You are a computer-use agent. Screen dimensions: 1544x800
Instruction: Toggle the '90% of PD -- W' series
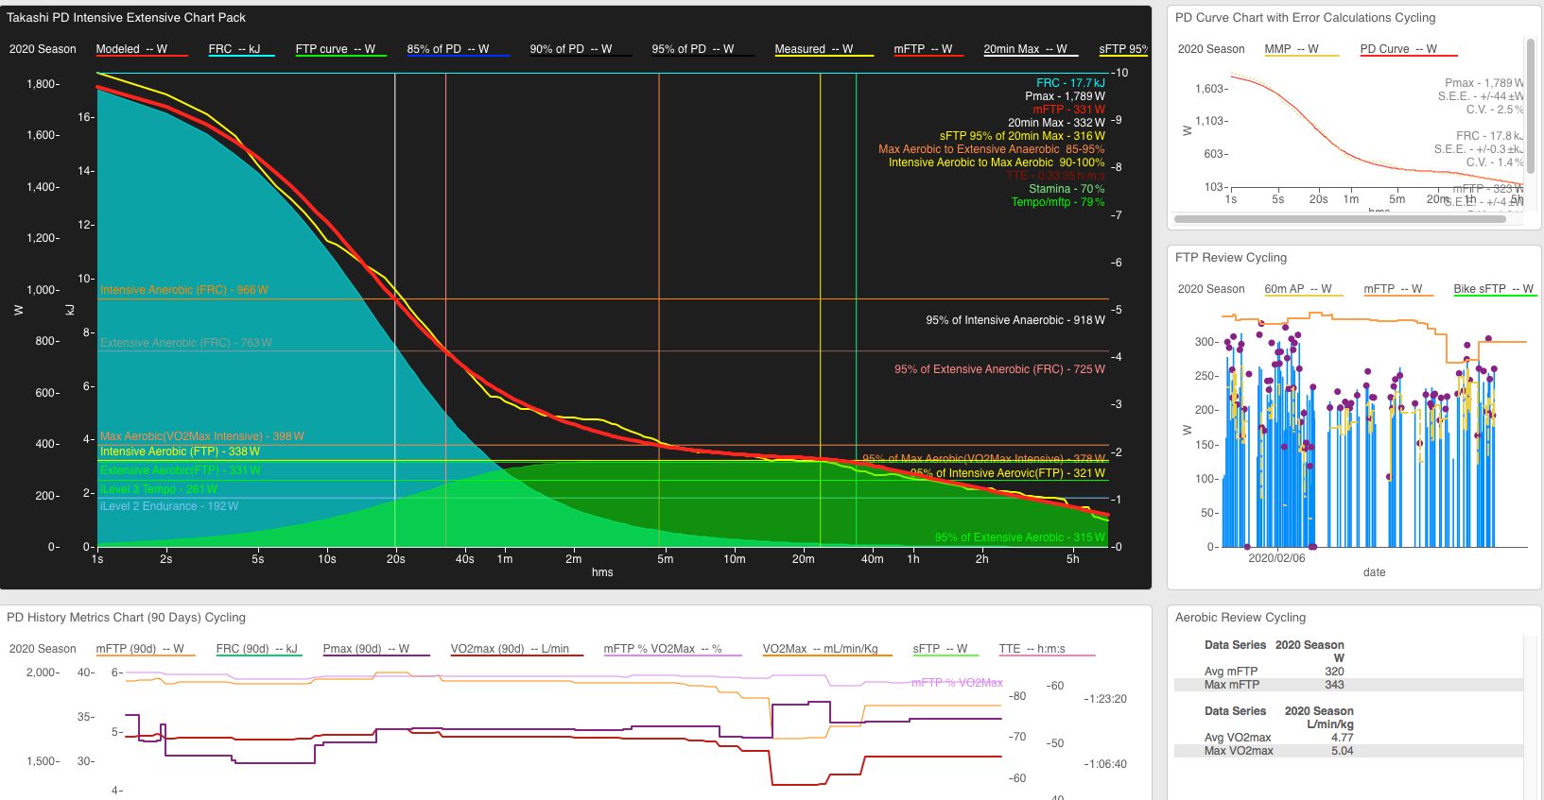click(581, 49)
